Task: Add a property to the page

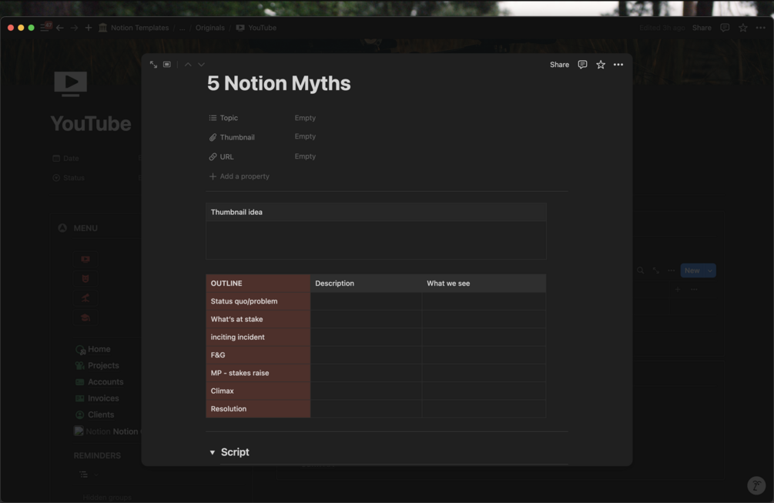Action: pyautogui.click(x=240, y=176)
